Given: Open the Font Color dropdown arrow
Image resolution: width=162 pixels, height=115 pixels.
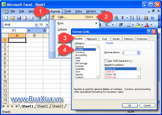Looking at the screenshot, I should (151, 25).
